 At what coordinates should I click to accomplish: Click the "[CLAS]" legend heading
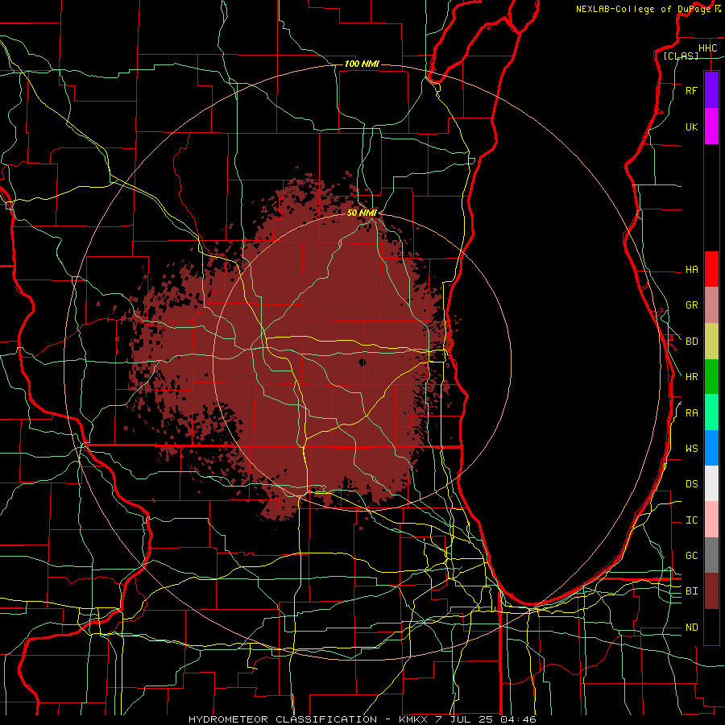click(681, 56)
